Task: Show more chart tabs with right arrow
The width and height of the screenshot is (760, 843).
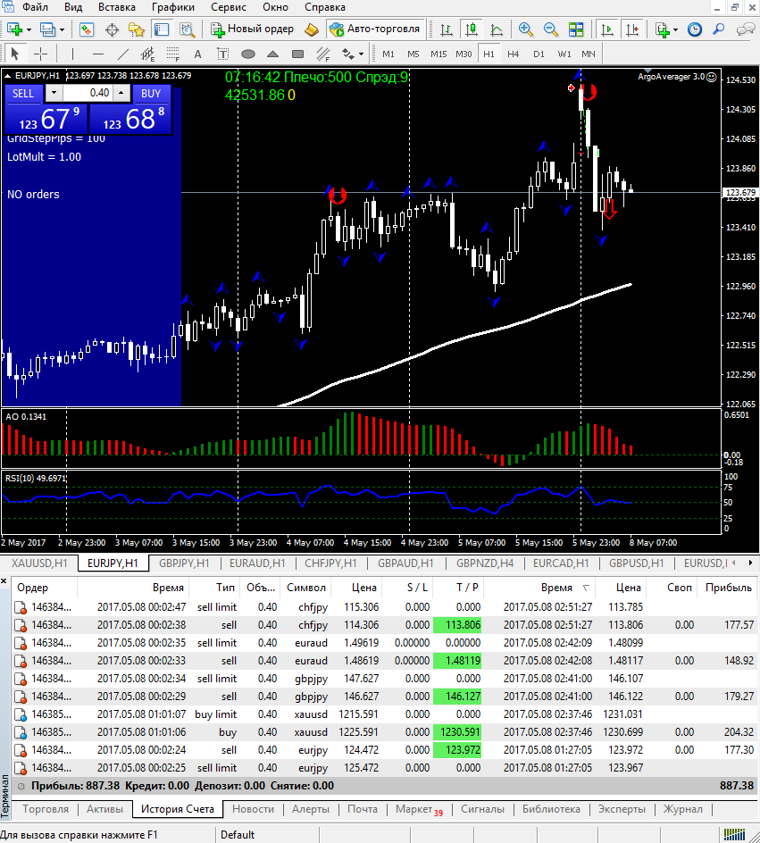Action: pos(750,563)
